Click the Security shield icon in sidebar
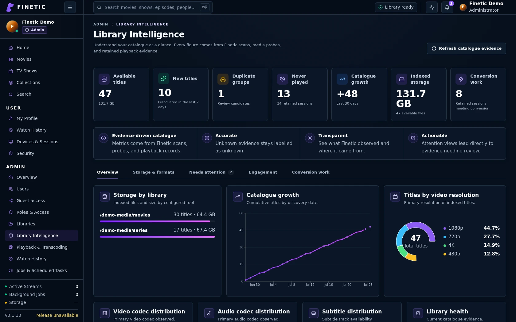Viewport: 516px width, 322px height. 11,153
